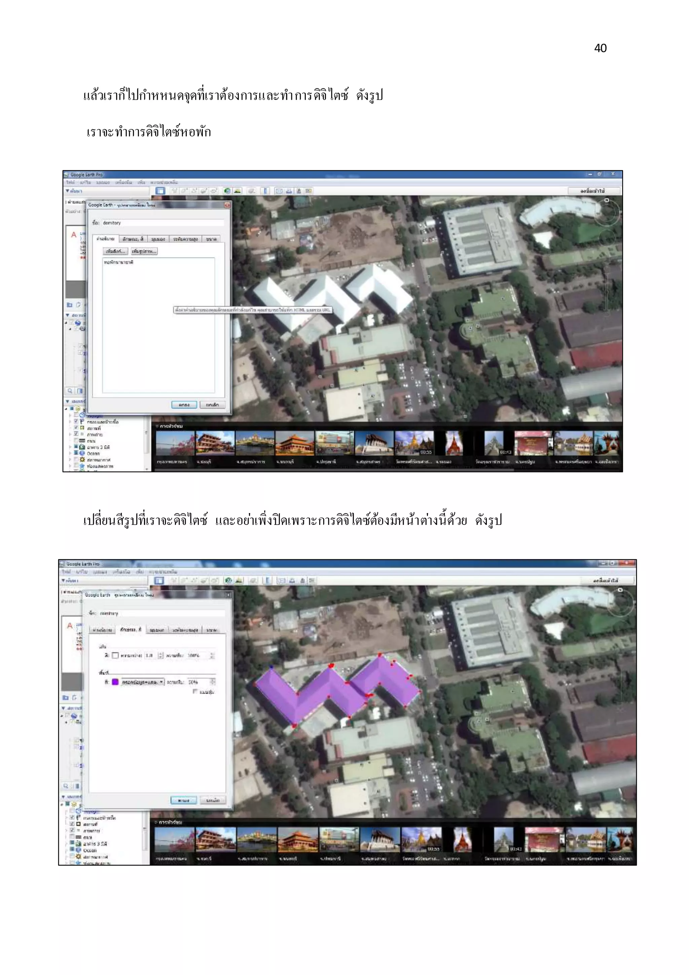This screenshot has height=975, width=689.
Task: Open the Edit menu in the description-tab screenshot
Action: [x=85, y=182]
